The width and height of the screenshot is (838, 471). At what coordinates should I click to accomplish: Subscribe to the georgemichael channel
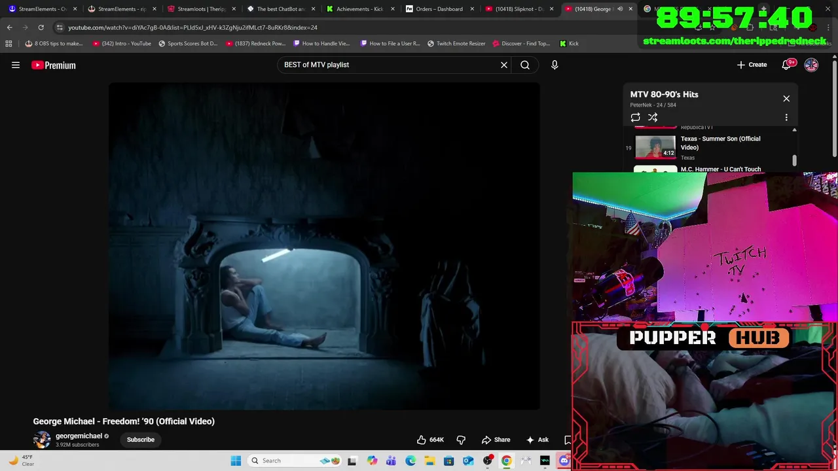click(x=141, y=440)
